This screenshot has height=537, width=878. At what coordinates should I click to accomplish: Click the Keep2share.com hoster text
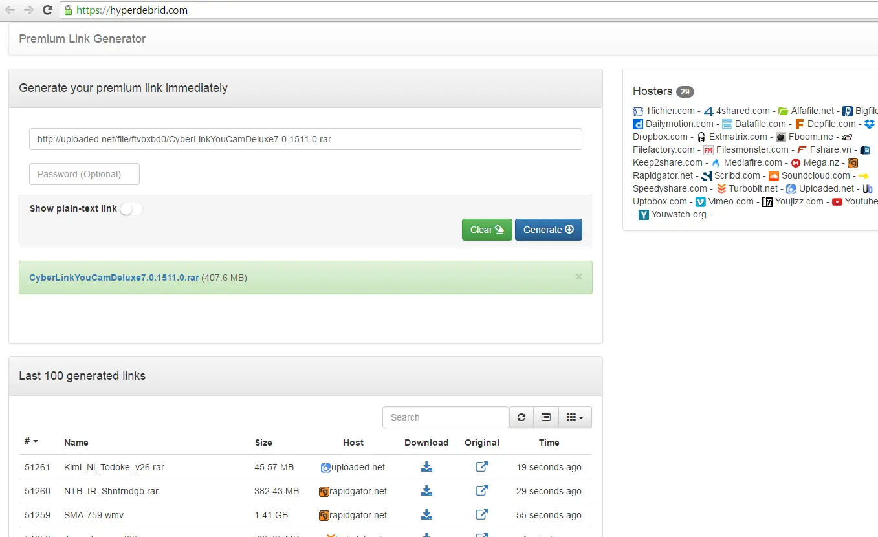pyautogui.click(x=667, y=162)
